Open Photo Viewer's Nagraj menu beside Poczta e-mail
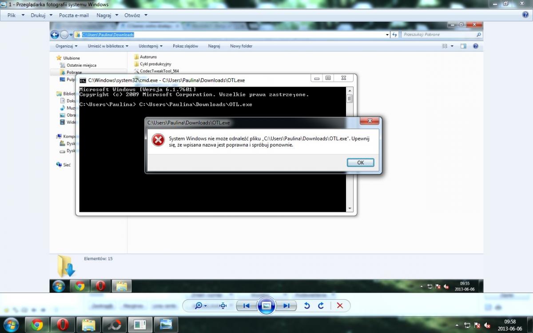533x333 pixels. tap(103, 15)
